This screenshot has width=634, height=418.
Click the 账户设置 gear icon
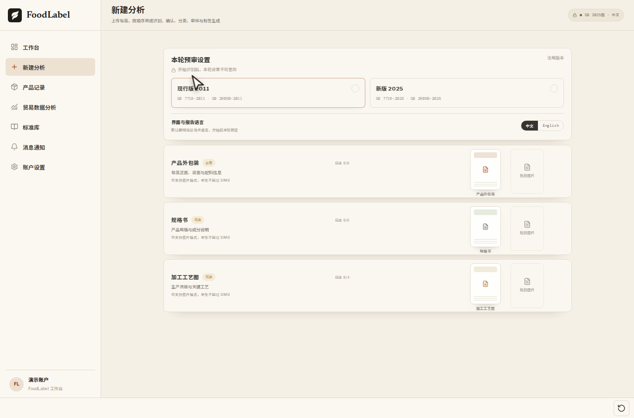[14, 167]
